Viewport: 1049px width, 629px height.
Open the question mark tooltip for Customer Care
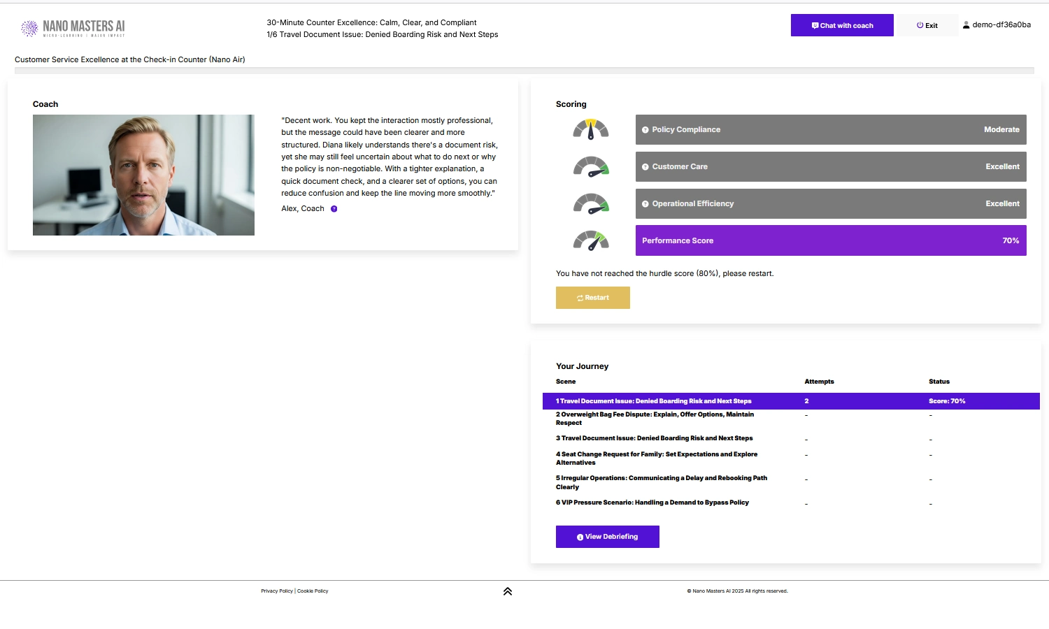644,166
